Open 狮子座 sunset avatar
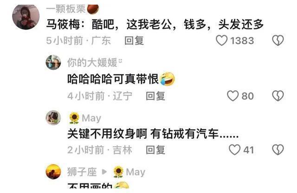The height and width of the screenshot is (193, 297). coord(53,172)
